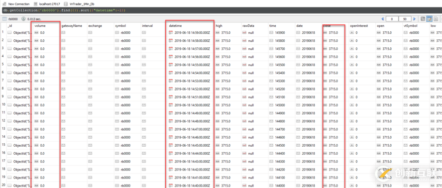442x188 pixels.
Task: Click null icon in row 2 rawData
Action: [245, 41]
